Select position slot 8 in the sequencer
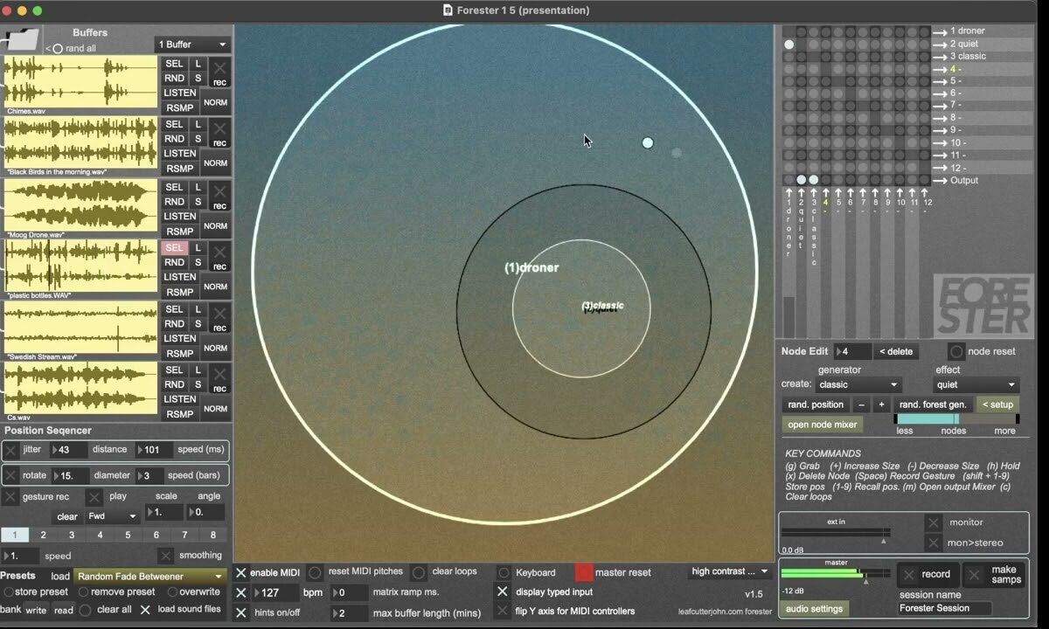The height and width of the screenshot is (629, 1049). point(212,535)
